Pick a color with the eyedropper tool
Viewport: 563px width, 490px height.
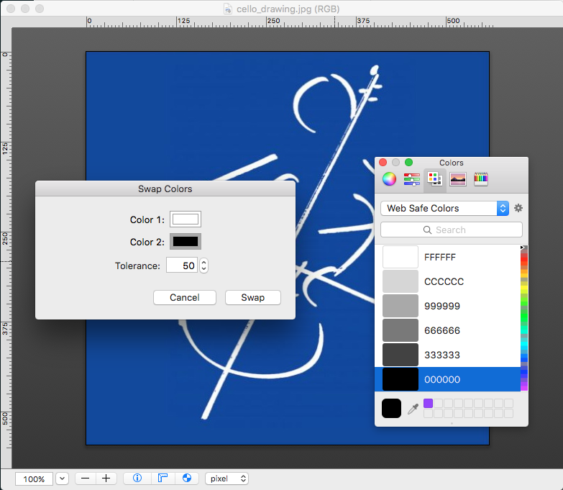point(413,409)
